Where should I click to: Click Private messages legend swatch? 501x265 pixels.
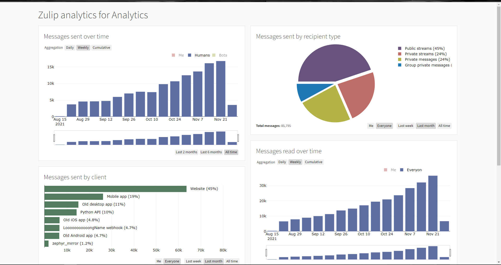[399, 59]
